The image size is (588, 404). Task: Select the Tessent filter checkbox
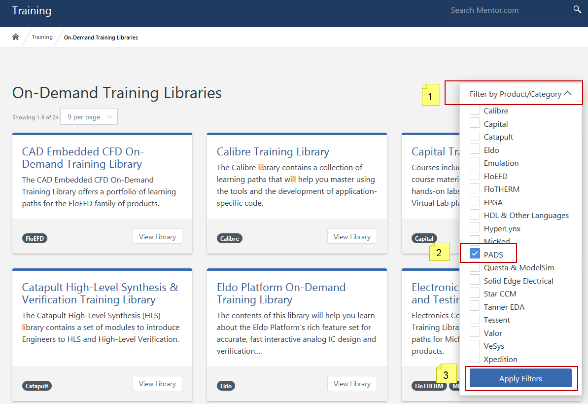pos(475,319)
